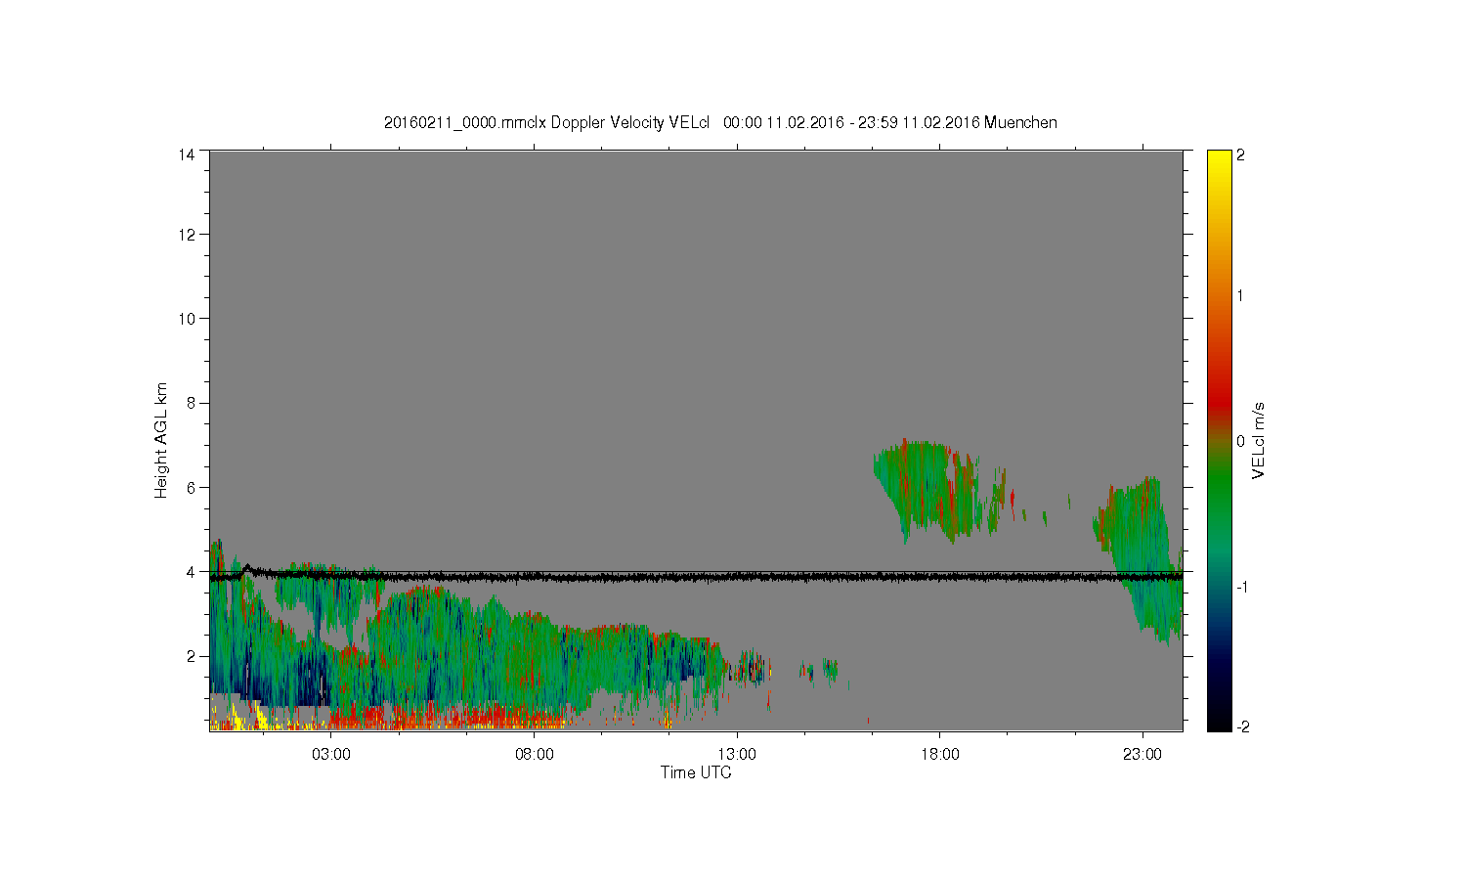
Task: Click the start timestamp 00:00 11.02.2016 in the title
Action: click(x=783, y=122)
